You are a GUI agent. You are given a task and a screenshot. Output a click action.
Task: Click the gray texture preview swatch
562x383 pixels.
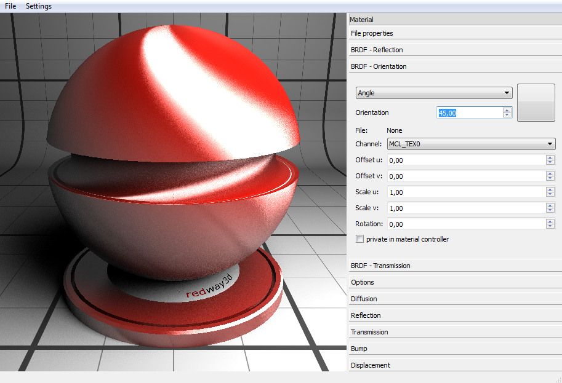click(x=536, y=103)
